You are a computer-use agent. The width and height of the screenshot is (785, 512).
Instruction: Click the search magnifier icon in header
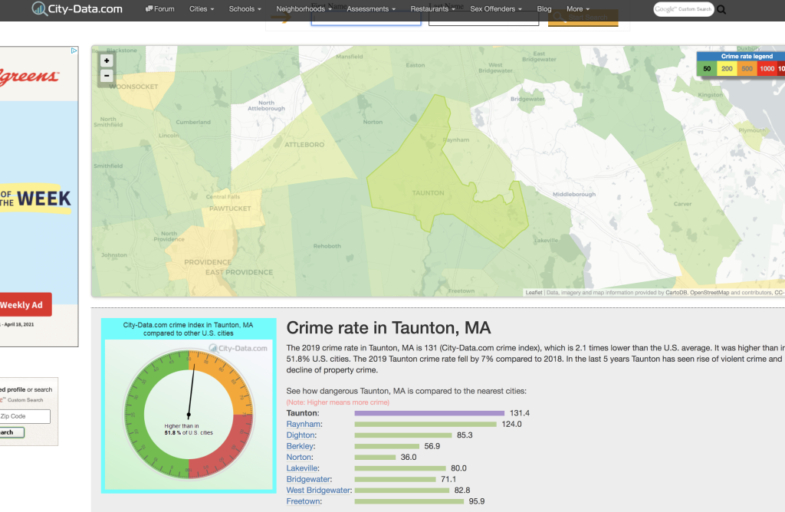pyautogui.click(x=721, y=10)
